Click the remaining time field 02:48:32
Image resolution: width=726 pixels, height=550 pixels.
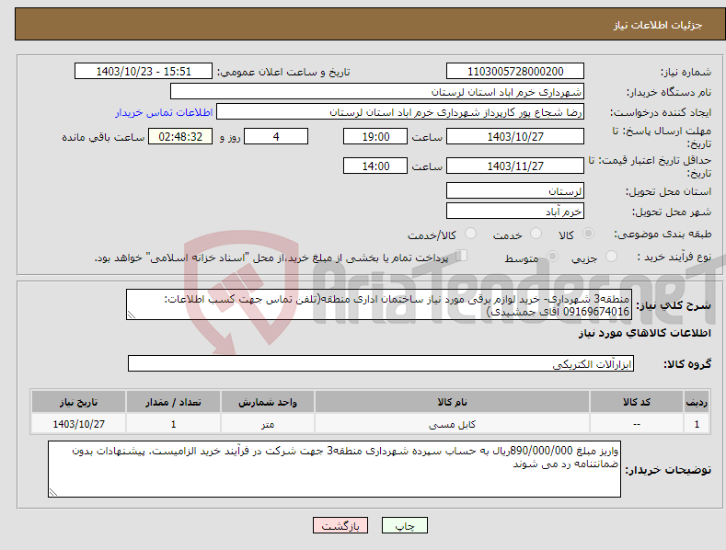[180, 136]
